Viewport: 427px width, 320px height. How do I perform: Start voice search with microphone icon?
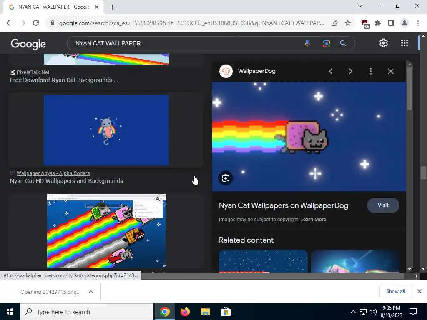[x=307, y=43]
